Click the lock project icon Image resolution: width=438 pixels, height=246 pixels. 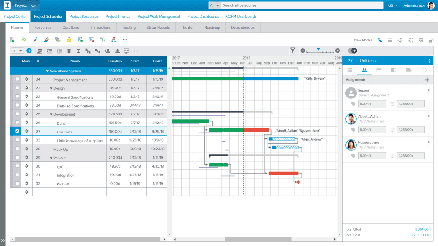coord(69,40)
